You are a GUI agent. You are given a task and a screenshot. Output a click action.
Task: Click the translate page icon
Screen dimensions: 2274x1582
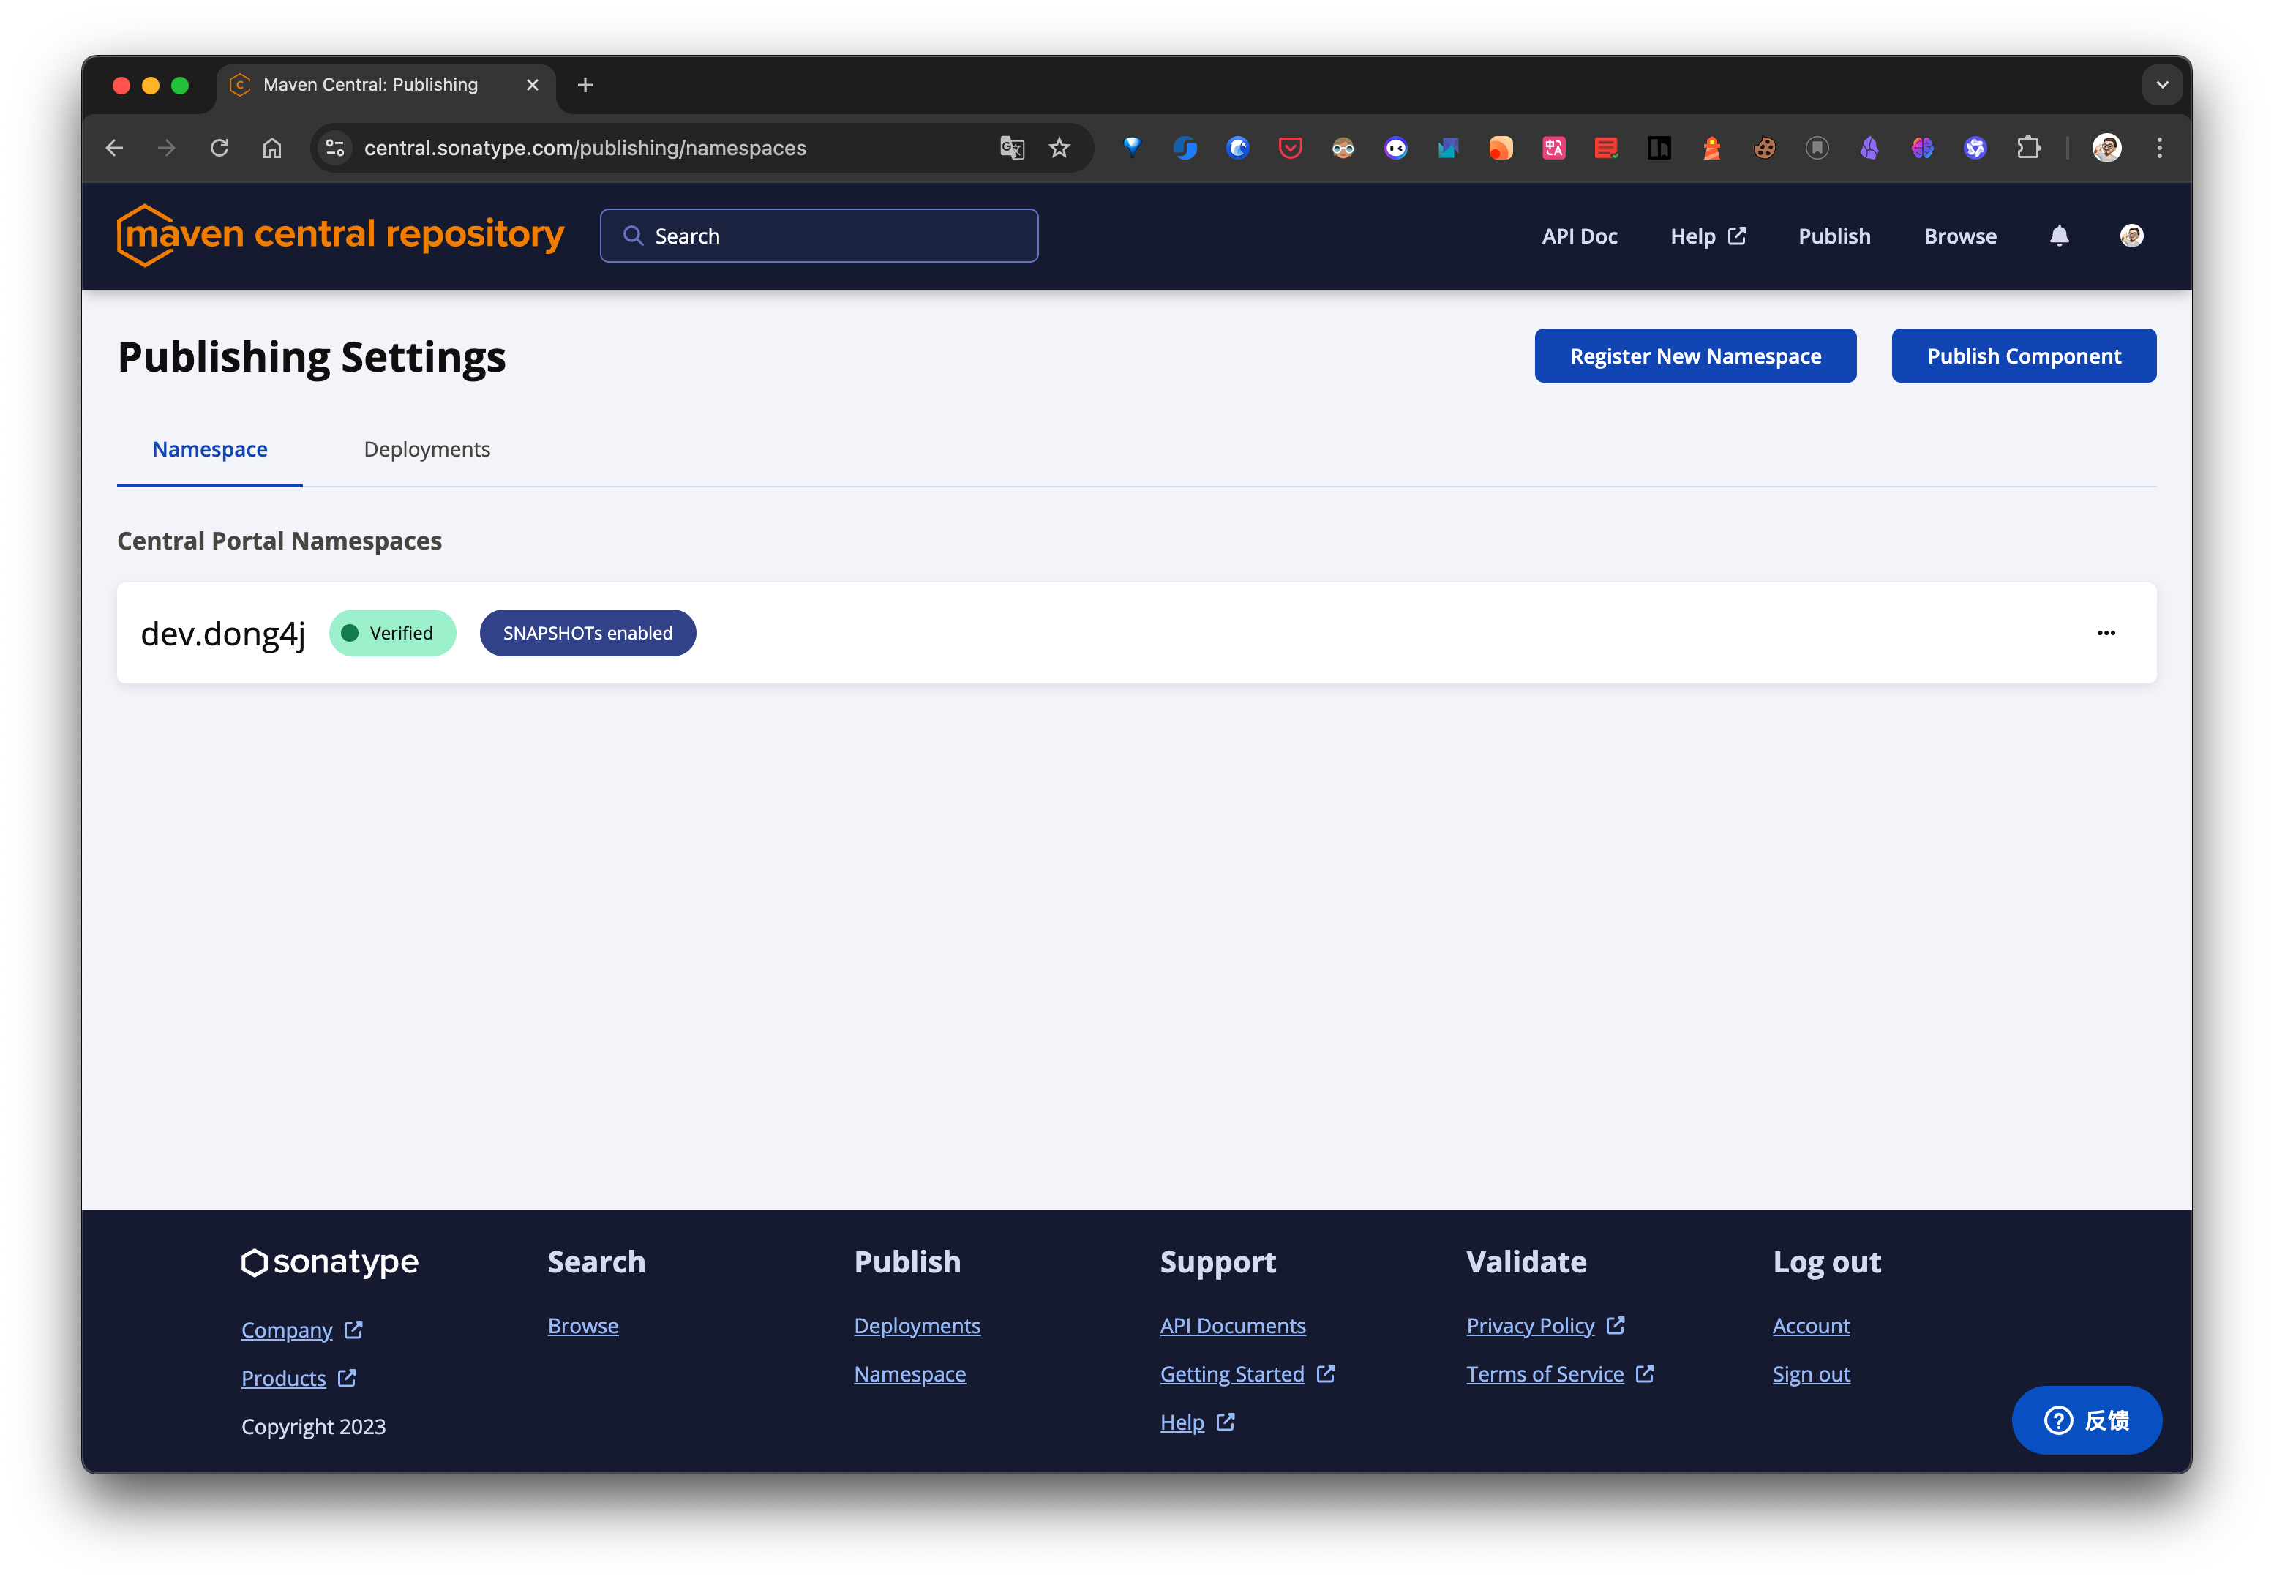point(1011,148)
